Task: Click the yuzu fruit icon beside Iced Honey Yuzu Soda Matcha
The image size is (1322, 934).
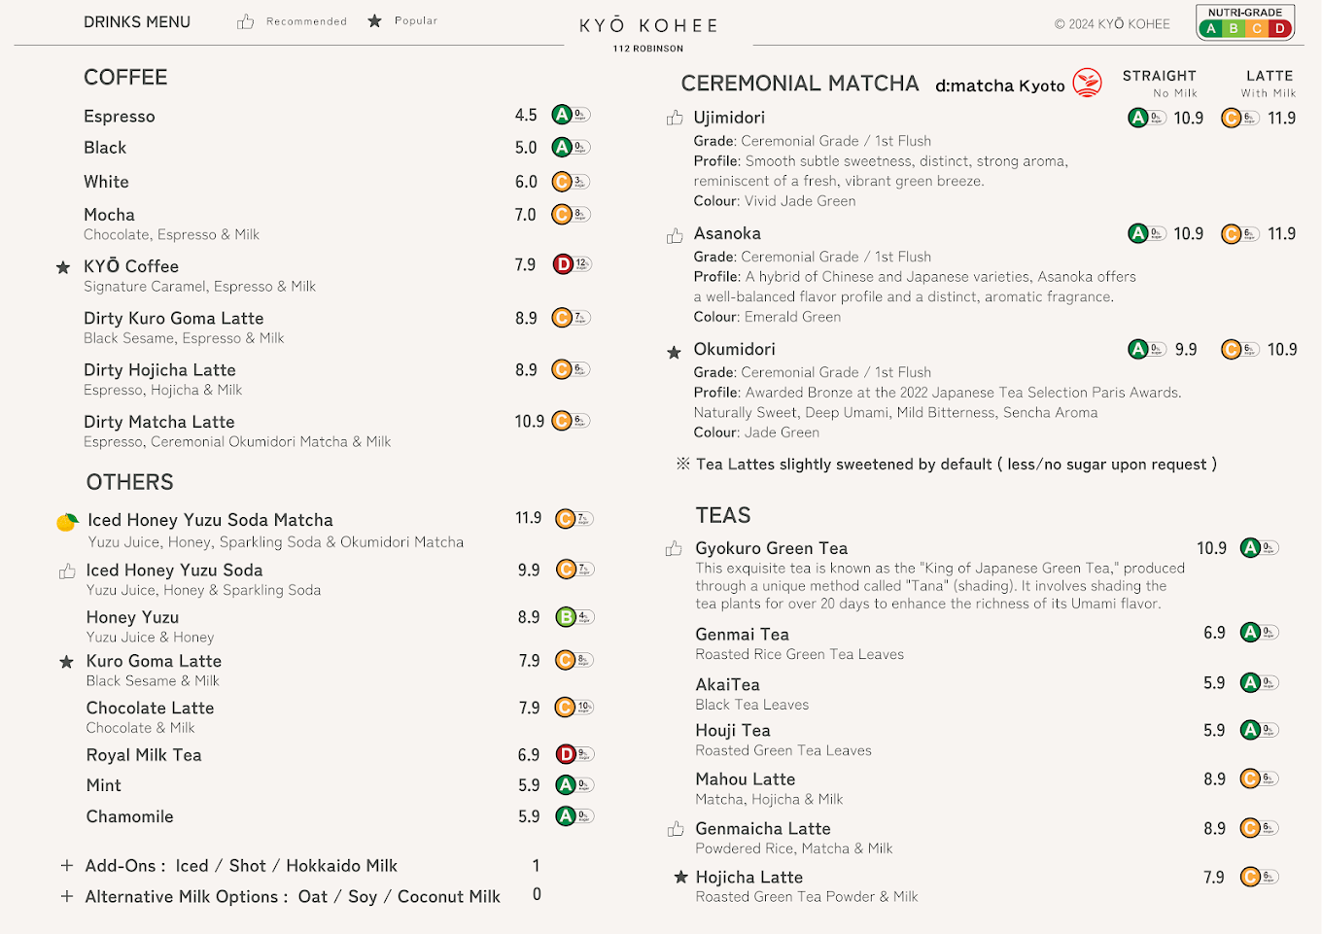Action: tap(67, 522)
